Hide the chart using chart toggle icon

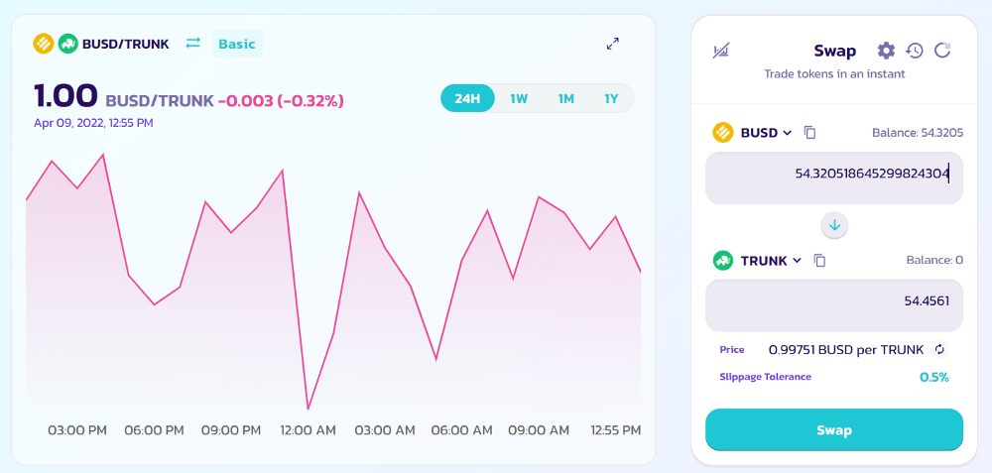(x=721, y=51)
